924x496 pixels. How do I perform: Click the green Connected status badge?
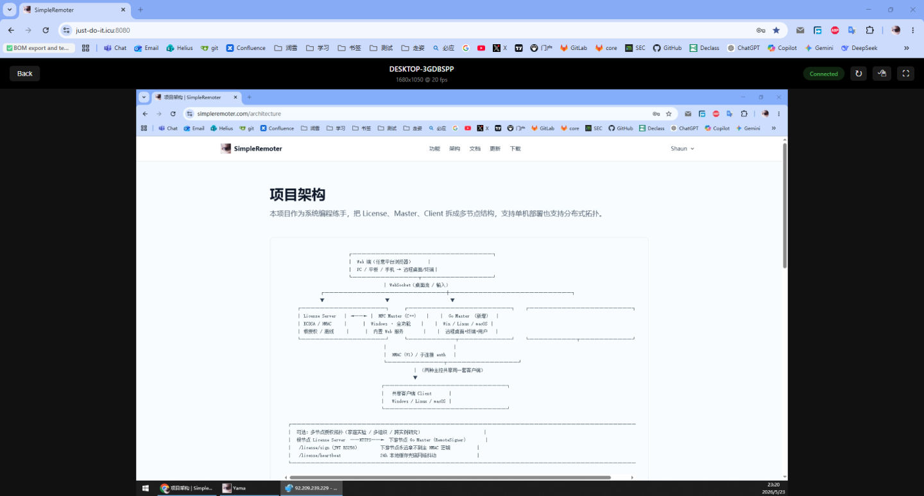823,74
